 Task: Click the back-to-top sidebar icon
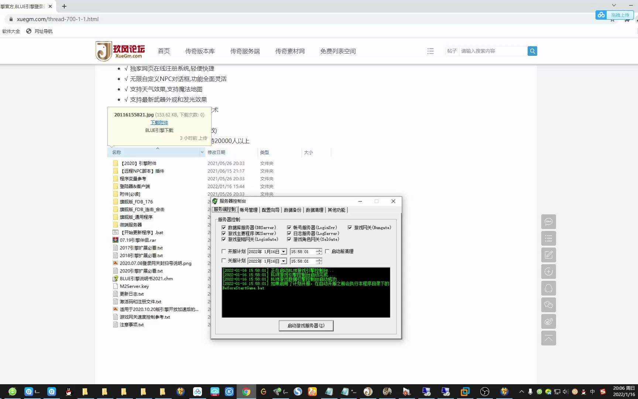coord(549,338)
